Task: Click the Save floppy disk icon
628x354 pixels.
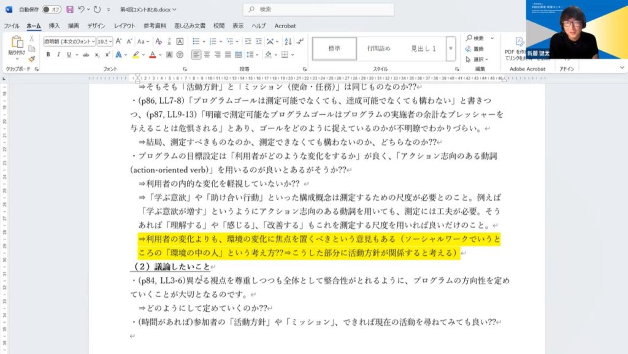Action: coord(70,9)
